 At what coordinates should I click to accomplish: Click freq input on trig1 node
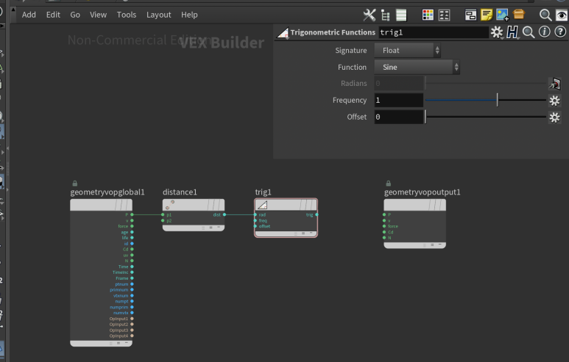255,220
